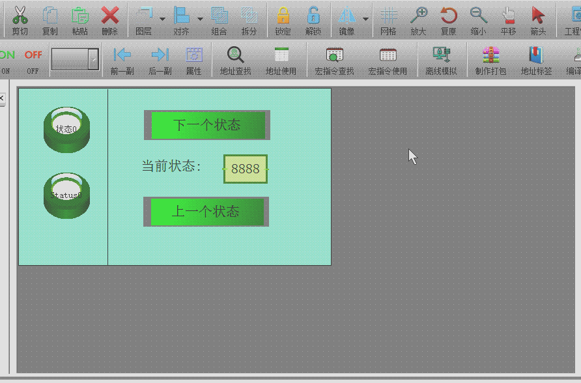This screenshot has width=581, height=383.
Task: Click the Cut (剪切) scissors icon
Action: [20, 16]
